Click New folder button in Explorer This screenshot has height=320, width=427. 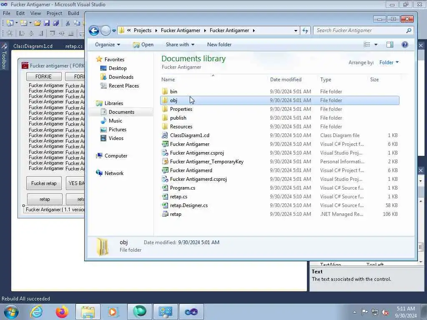tap(219, 45)
